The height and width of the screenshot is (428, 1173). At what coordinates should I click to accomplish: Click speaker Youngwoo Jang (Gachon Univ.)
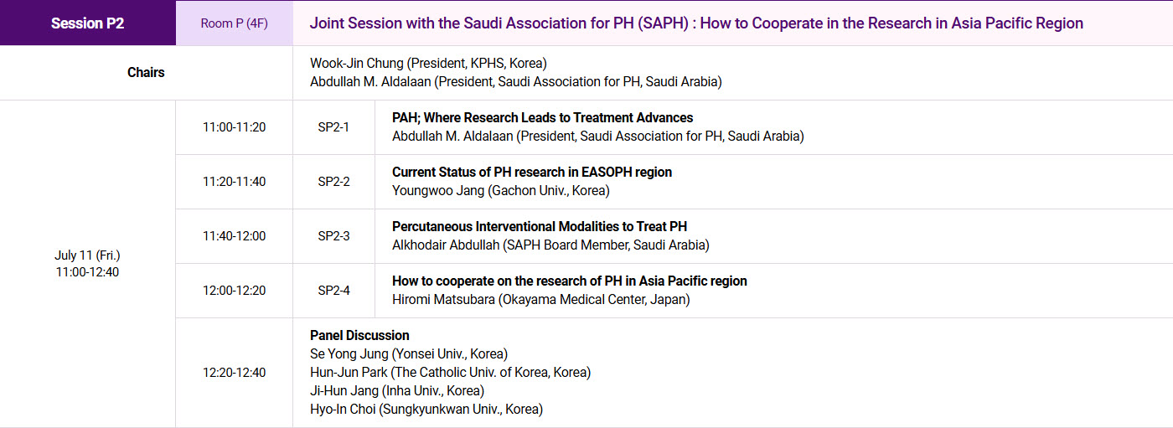(500, 191)
